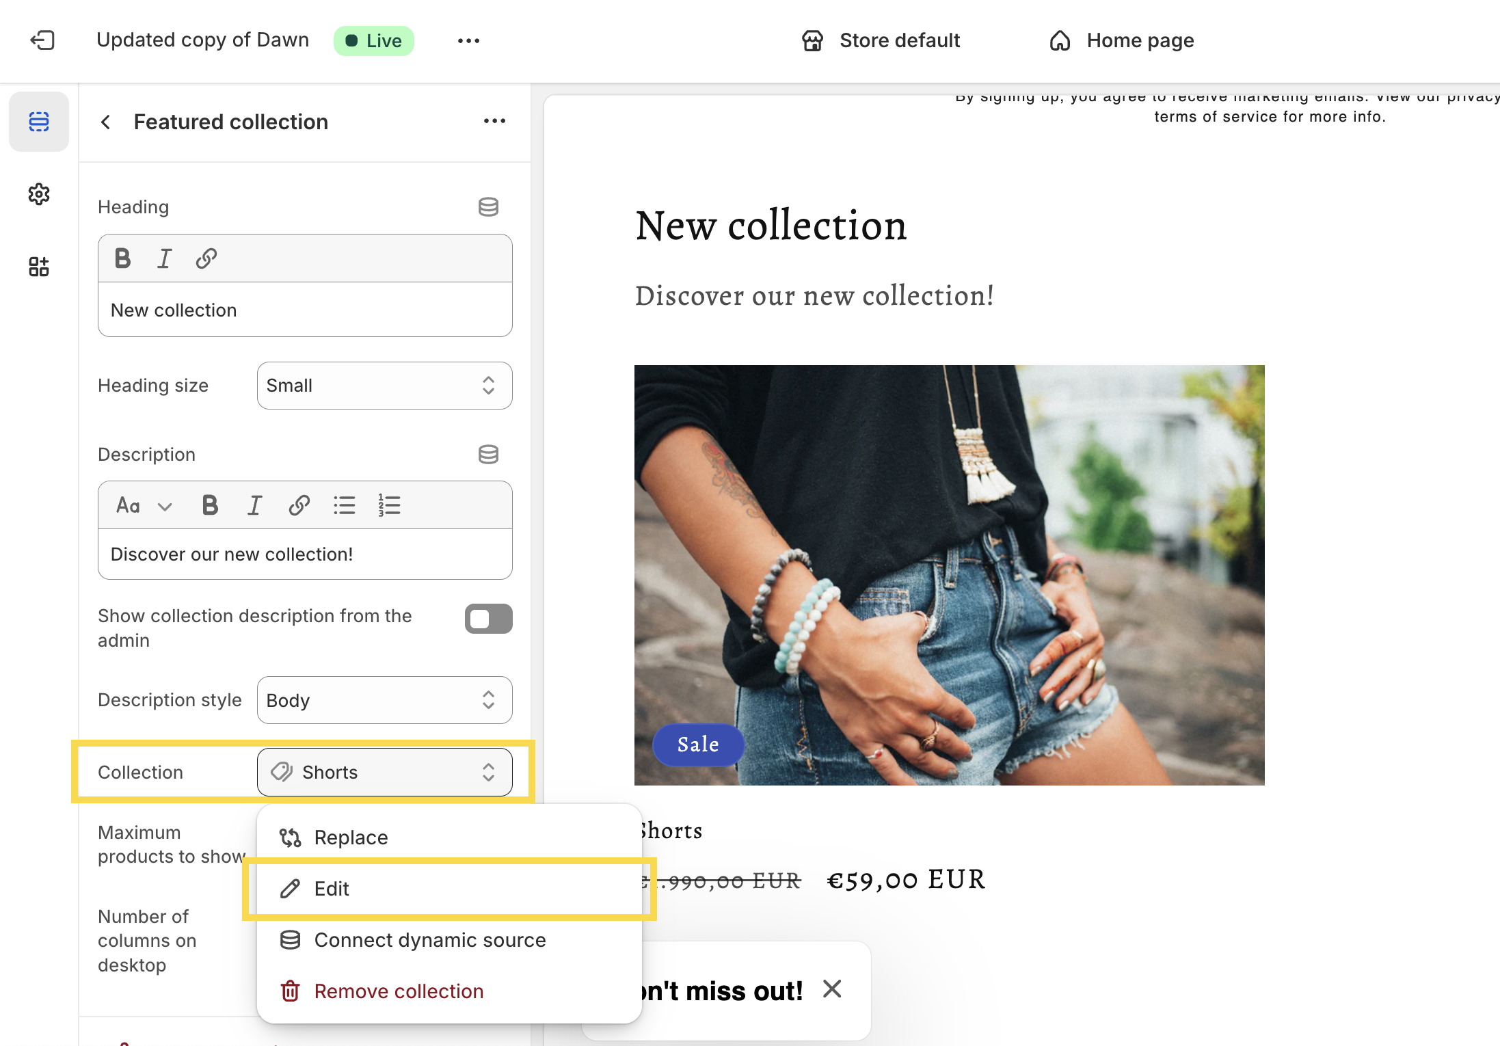Add a bulleted list in the Description

(x=345, y=505)
